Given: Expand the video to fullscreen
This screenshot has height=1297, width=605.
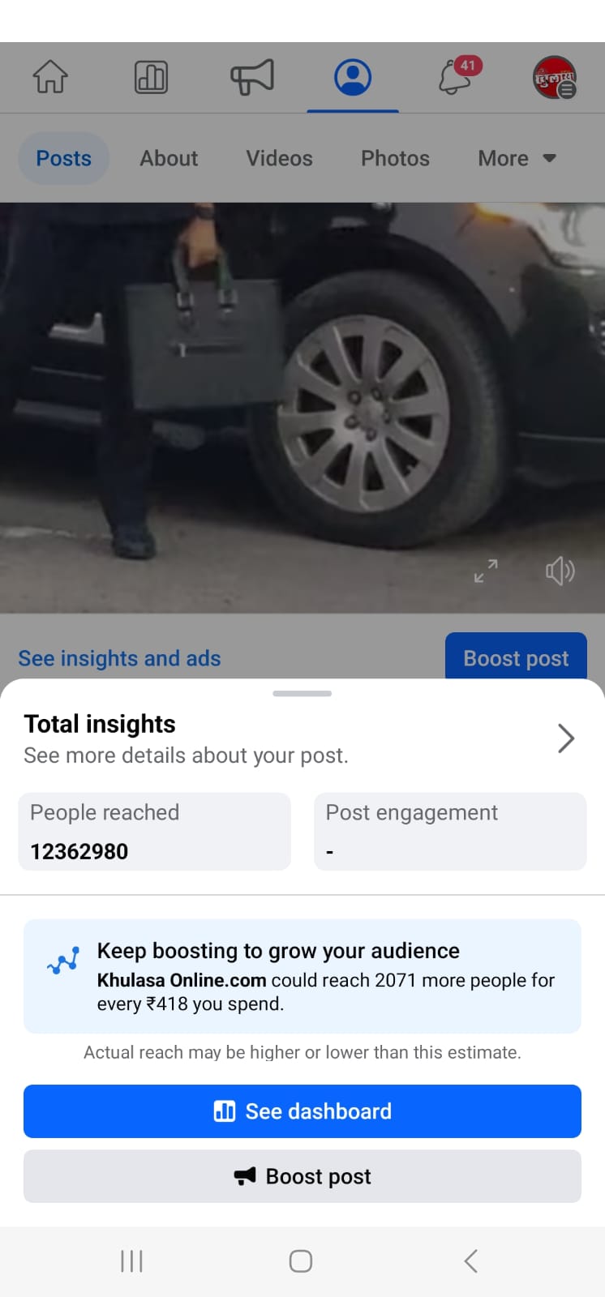Looking at the screenshot, I should point(486,571).
